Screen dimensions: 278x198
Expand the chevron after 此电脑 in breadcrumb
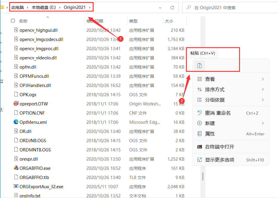(28, 7)
